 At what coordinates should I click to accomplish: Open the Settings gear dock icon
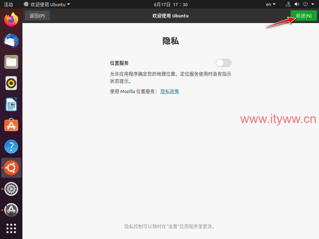click(x=11, y=189)
